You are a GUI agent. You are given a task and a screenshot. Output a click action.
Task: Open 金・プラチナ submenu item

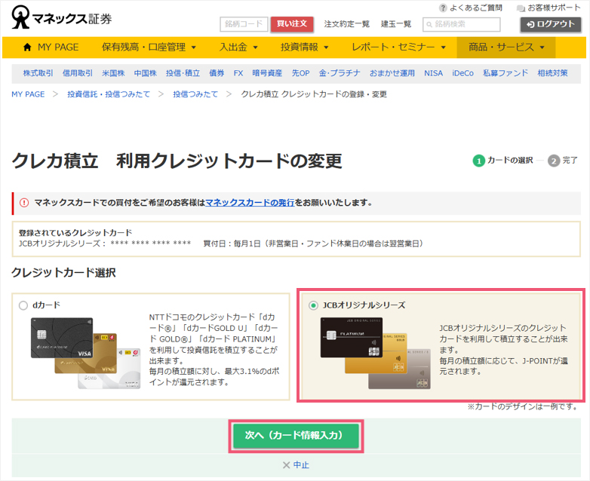(340, 73)
